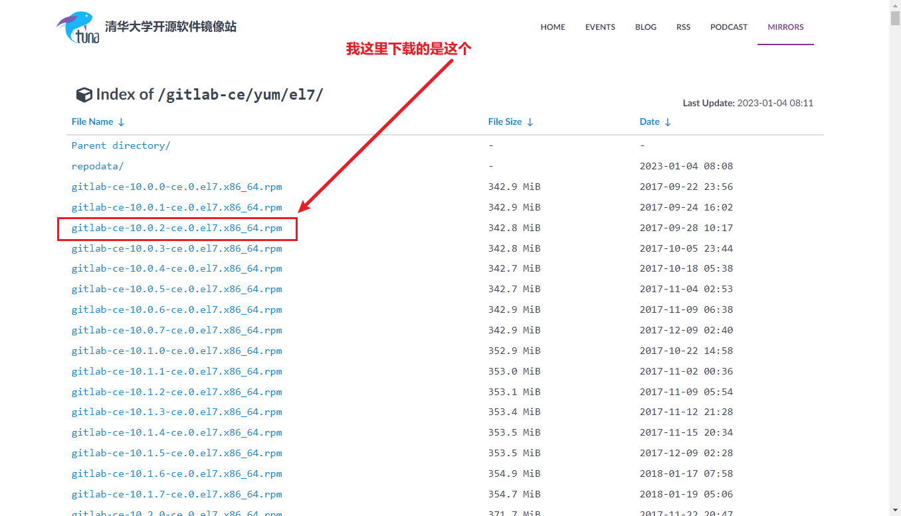Click date 2017-10-22 14:58

point(686,351)
